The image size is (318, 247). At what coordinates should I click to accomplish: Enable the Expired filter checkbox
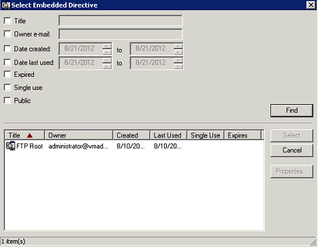pos(7,74)
